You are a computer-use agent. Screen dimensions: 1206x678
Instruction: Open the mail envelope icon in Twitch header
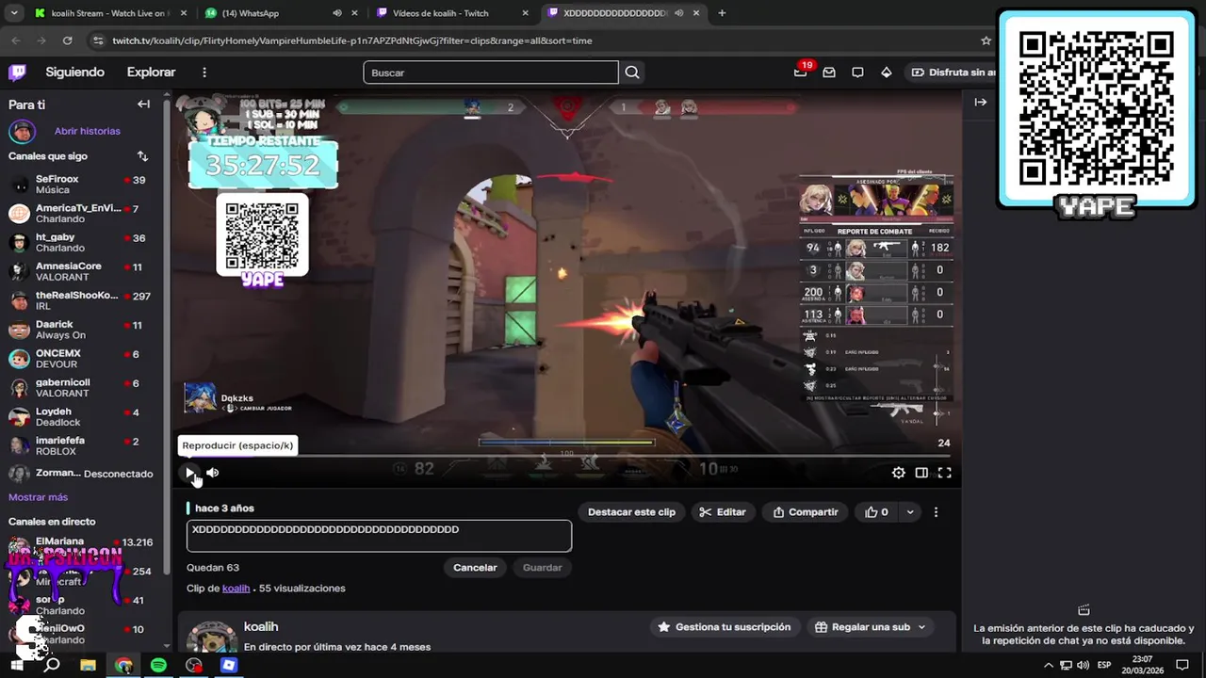(829, 73)
